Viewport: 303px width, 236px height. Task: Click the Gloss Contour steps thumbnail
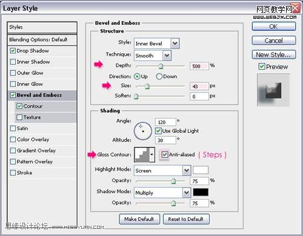[x=142, y=154]
